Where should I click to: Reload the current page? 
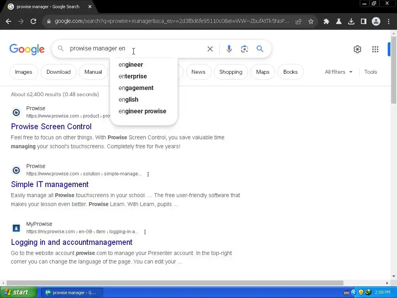(x=33, y=22)
